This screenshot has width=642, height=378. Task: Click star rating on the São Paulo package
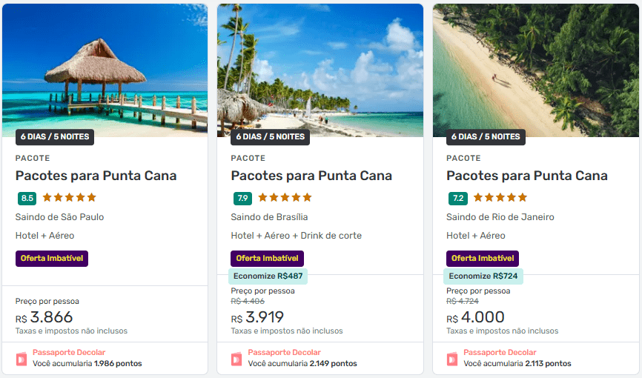70,198
